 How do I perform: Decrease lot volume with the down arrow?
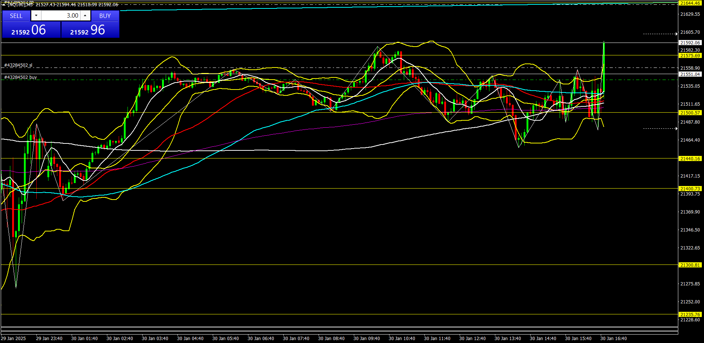click(x=36, y=15)
